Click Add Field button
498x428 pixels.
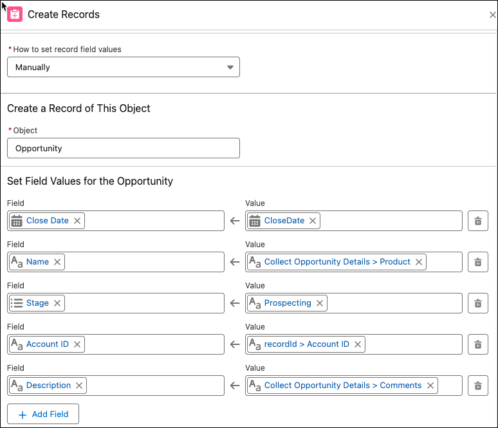[43, 414]
